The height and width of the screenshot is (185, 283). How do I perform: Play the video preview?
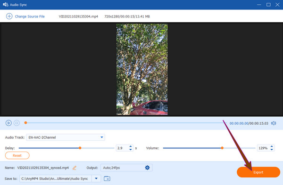click(x=8, y=123)
